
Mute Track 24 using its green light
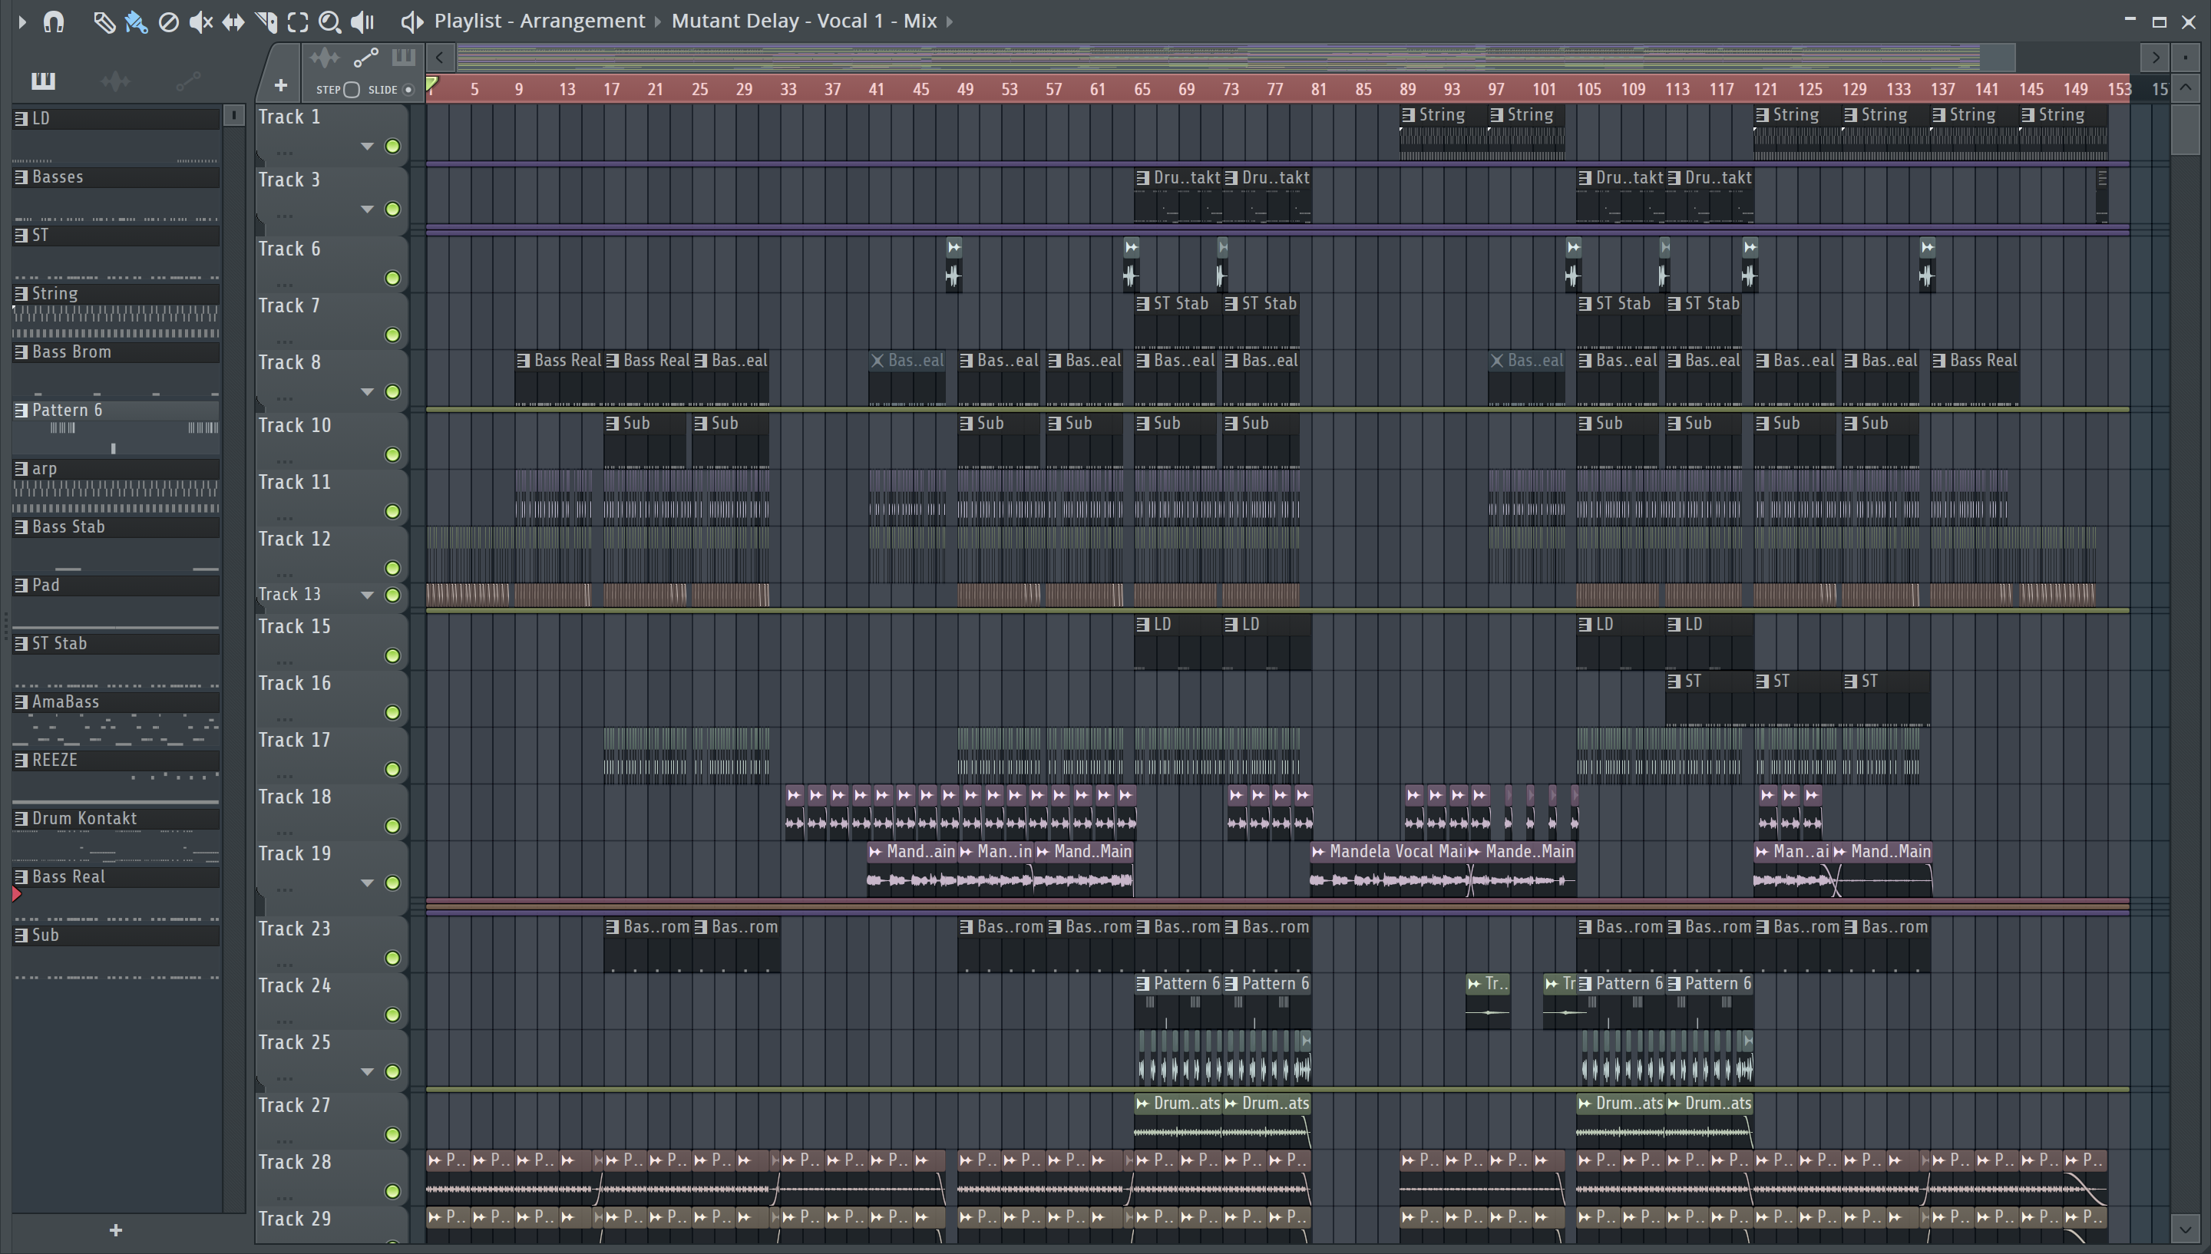(393, 1015)
